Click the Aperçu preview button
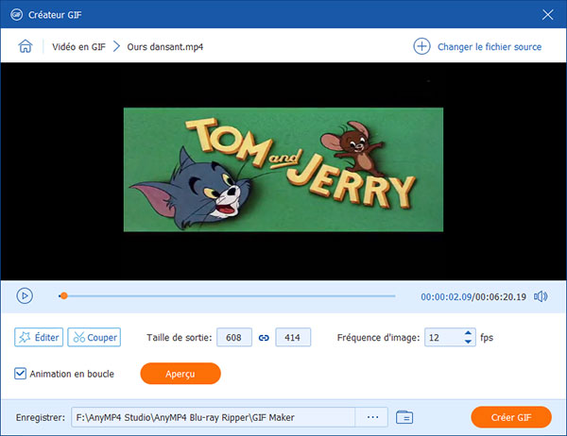This screenshot has width=567, height=436. coord(180,374)
